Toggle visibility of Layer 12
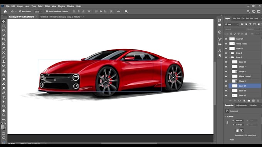 (x=226, y=96)
